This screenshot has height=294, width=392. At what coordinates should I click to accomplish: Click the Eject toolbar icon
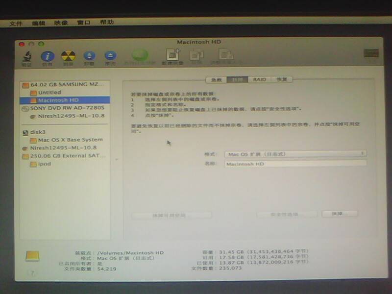110,56
